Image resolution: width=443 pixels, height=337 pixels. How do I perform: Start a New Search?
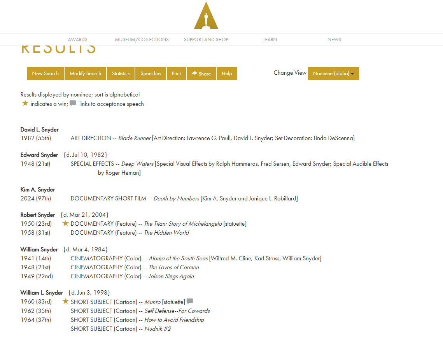coord(46,74)
